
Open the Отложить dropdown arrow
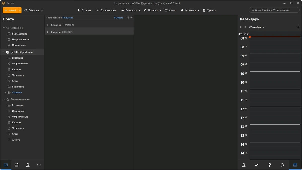tap(199, 10)
